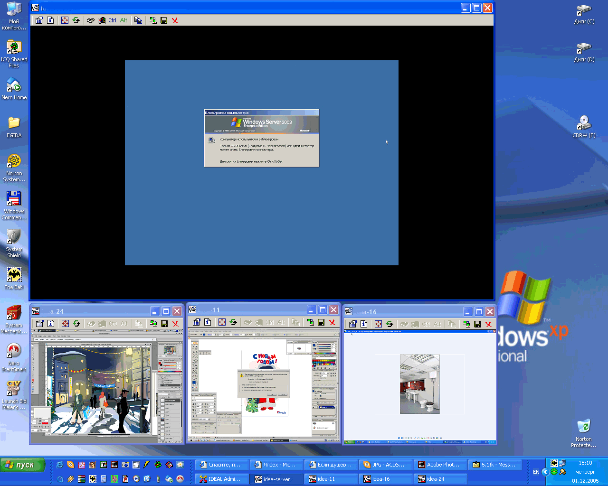Image resolution: width=608 pixels, height=486 pixels.
Task: Click The Bat! icon in system tray
Action: (554, 463)
